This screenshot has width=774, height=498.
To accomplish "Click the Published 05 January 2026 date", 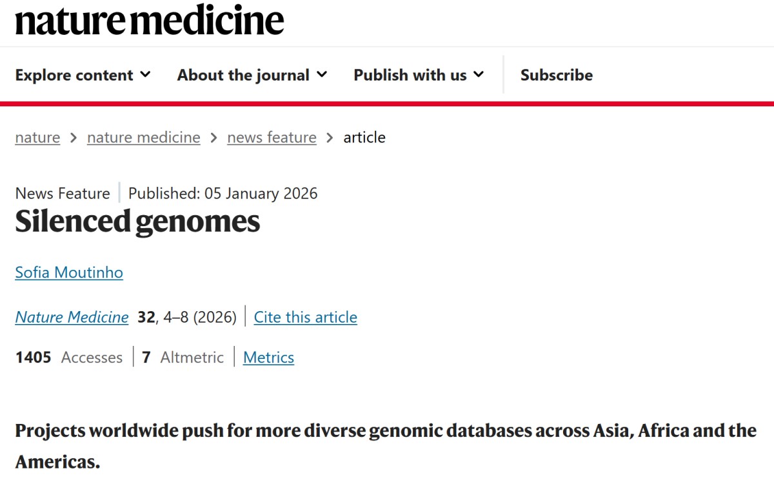I will [223, 193].
